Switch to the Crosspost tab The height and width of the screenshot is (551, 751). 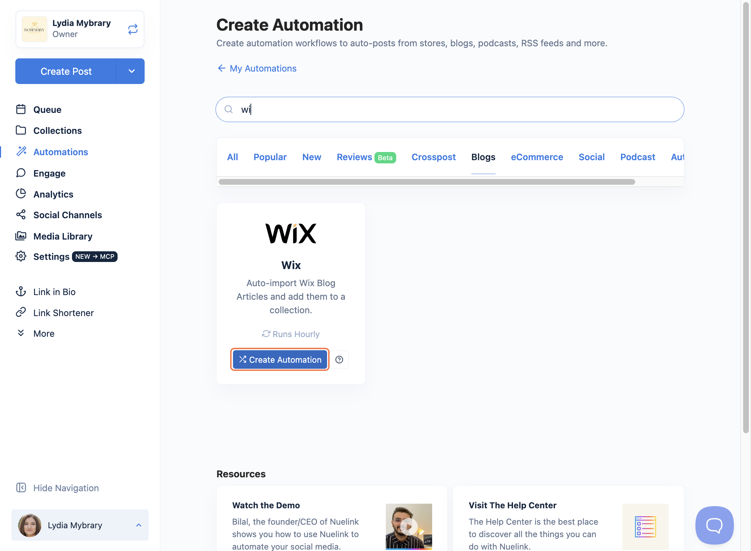(x=434, y=157)
